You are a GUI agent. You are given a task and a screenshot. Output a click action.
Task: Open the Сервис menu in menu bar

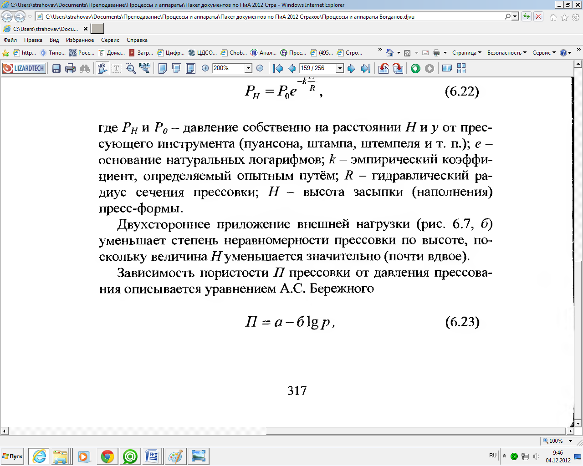tap(110, 40)
